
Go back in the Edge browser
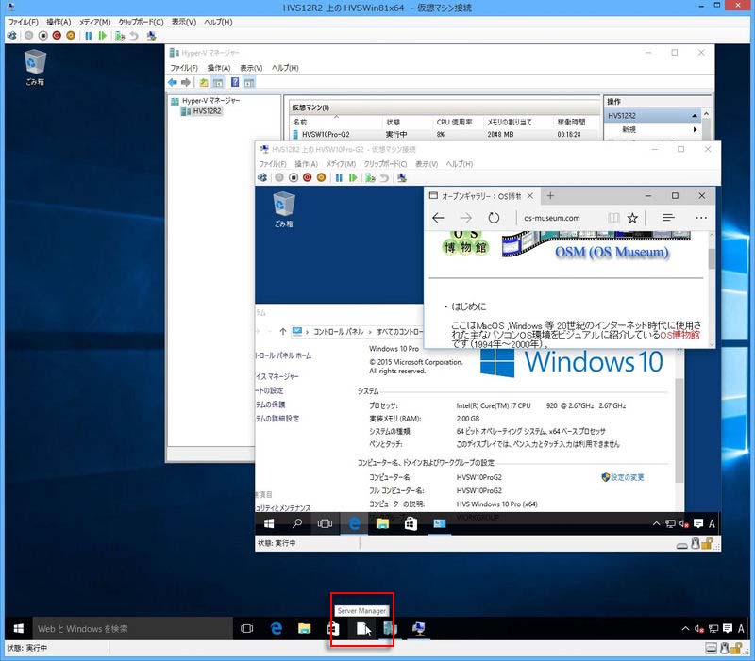438,218
